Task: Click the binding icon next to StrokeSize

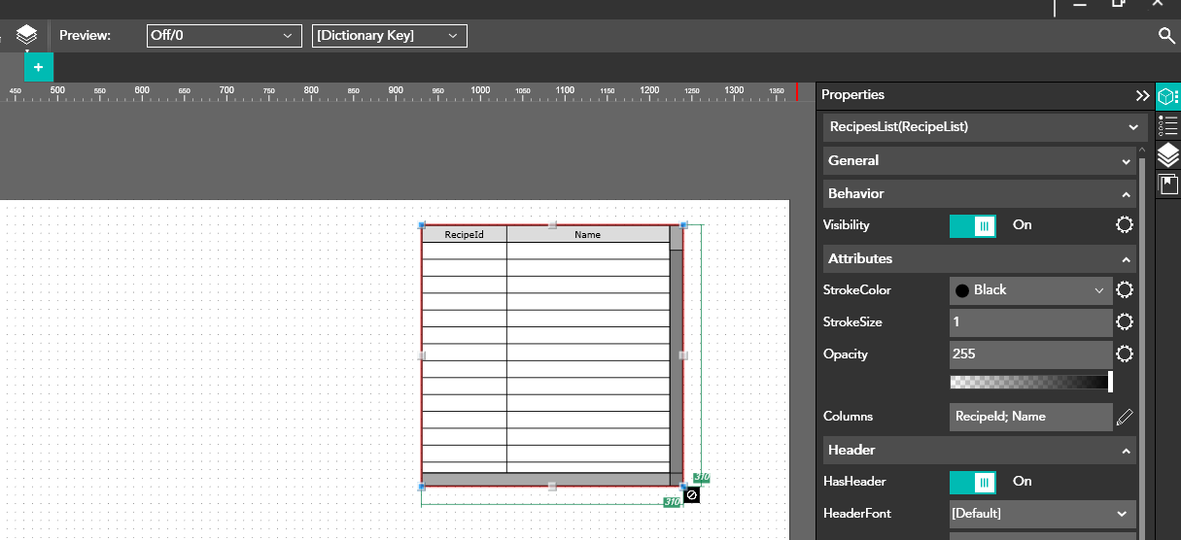Action: 1125,322
